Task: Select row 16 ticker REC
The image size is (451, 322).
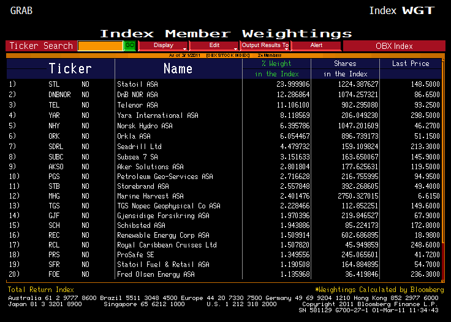Action: pyautogui.click(x=54, y=235)
